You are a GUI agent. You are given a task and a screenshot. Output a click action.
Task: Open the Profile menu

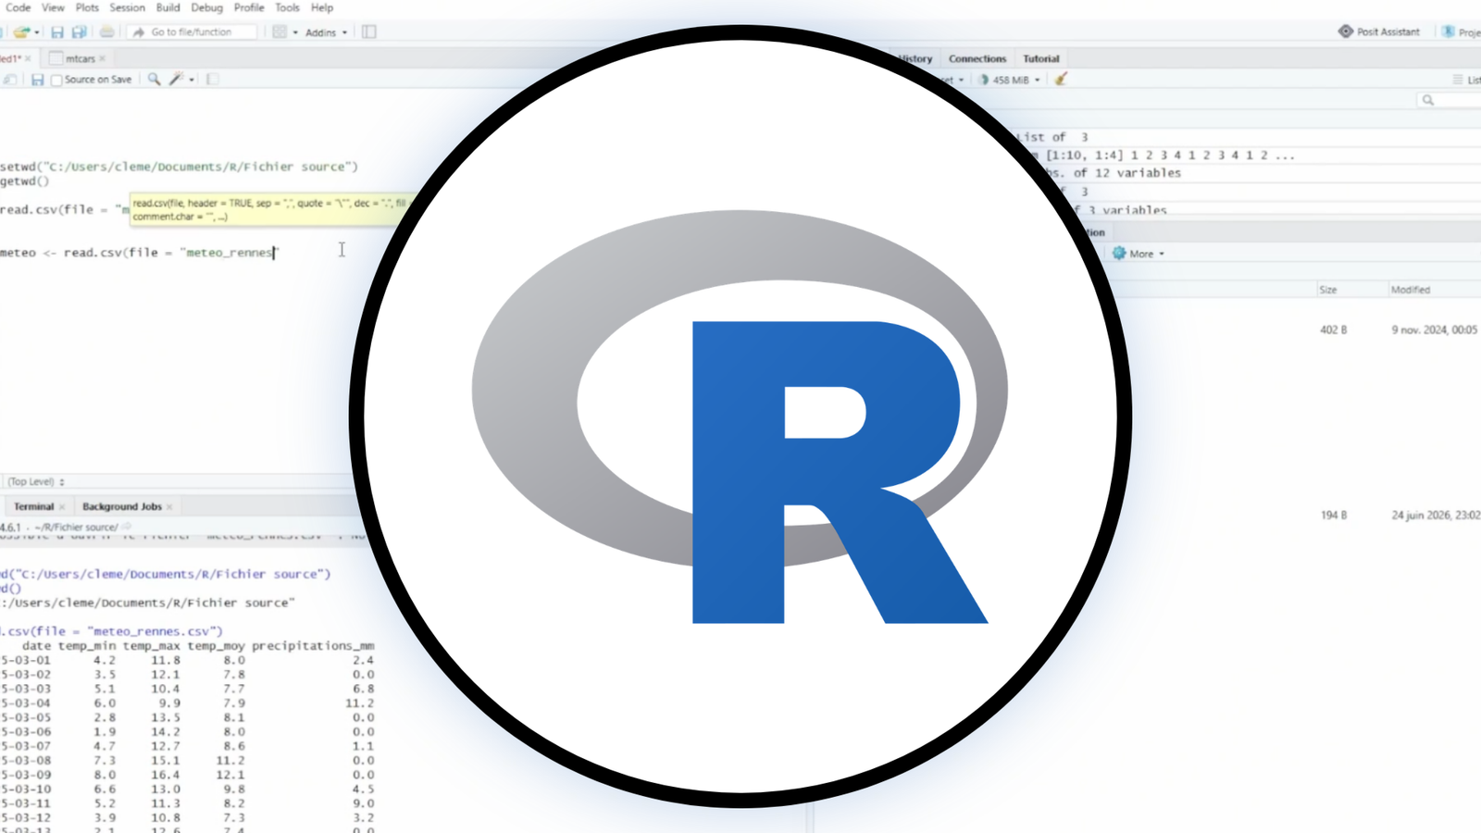(x=249, y=7)
